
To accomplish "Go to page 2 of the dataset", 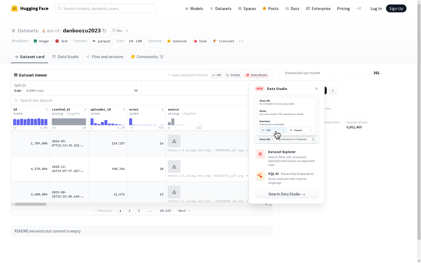I will [129, 211].
